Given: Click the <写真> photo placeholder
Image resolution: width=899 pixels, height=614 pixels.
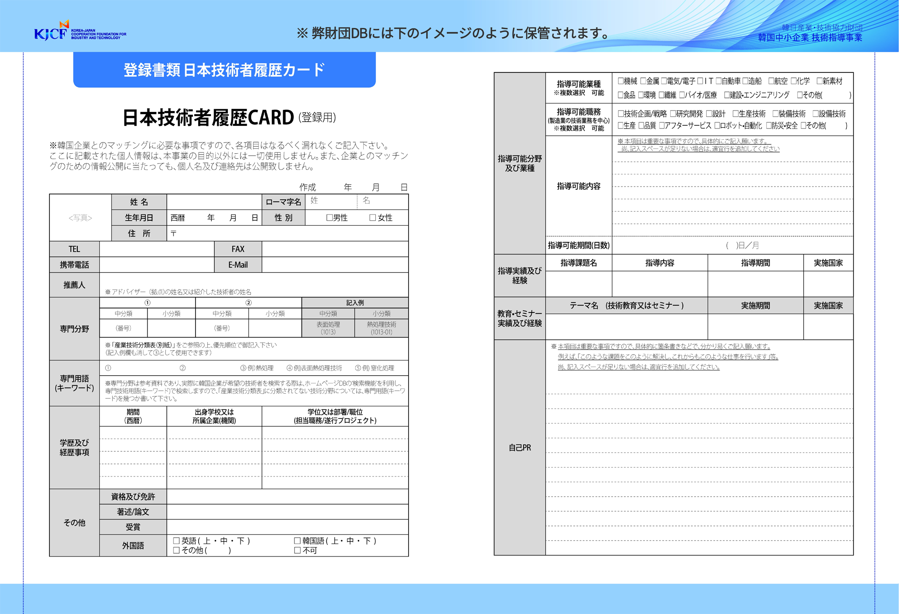Looking at the screenshot, I should pyautogui.click(x=80, y=218).
